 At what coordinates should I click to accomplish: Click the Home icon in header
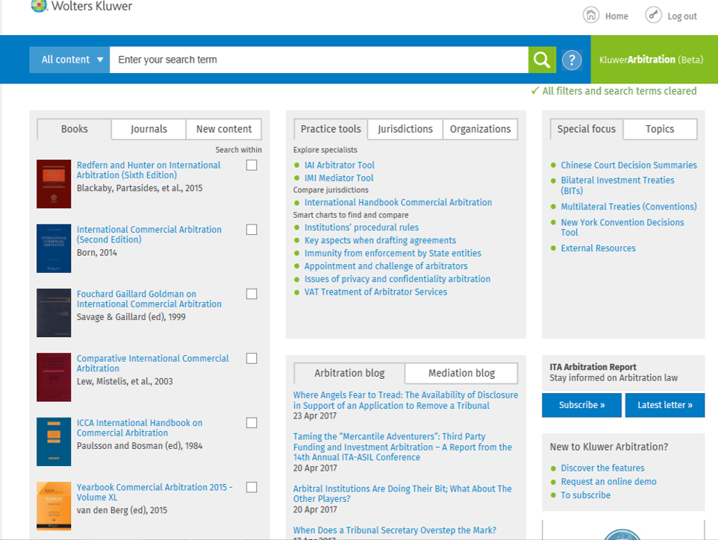click(590, 15)
